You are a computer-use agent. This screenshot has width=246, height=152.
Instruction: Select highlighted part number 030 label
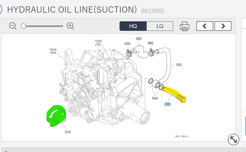click(x=167, y=104)
